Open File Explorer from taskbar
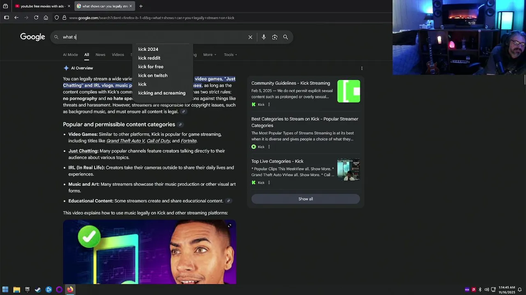 (x=16, y=290)
